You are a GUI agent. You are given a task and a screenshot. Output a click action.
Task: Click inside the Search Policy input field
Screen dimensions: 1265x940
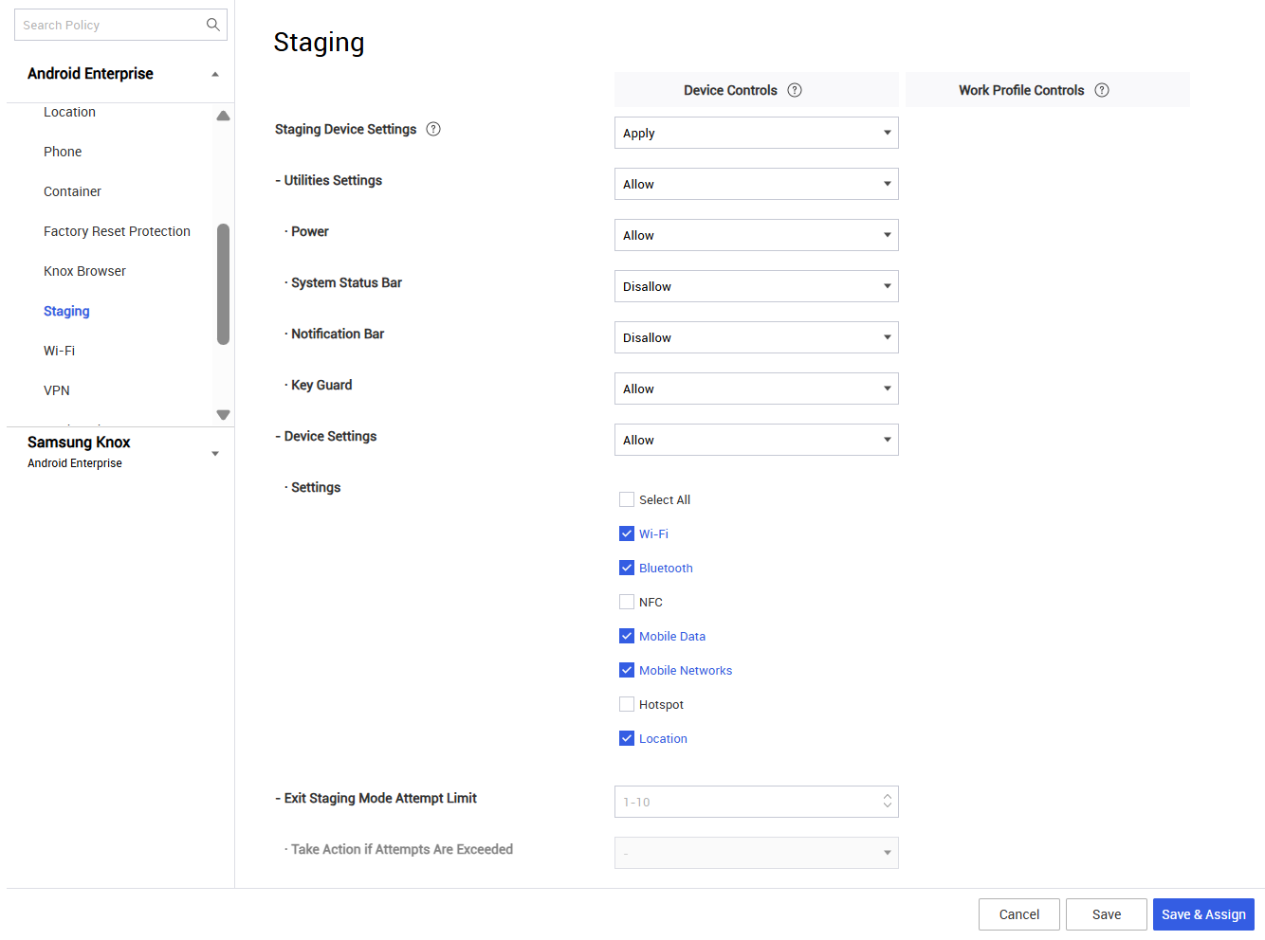coord(104,24)
